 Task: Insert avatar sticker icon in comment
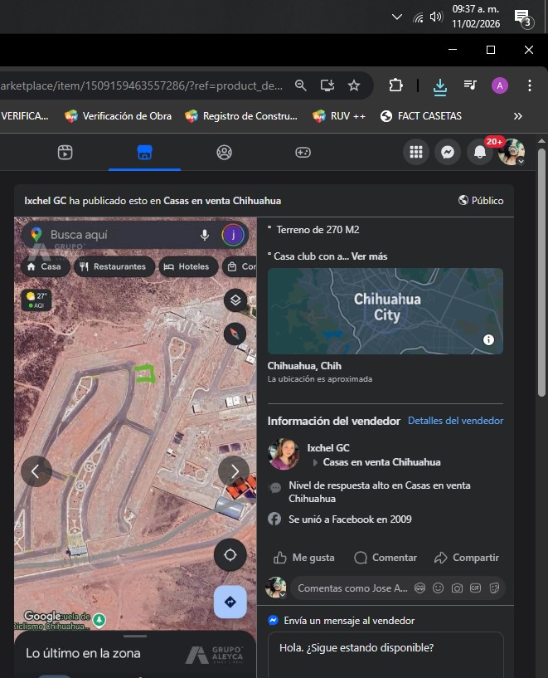[419, 588]
